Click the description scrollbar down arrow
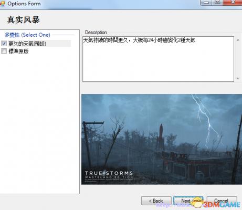The height and width of the screenshot is (210, 242). coord(238,78)
